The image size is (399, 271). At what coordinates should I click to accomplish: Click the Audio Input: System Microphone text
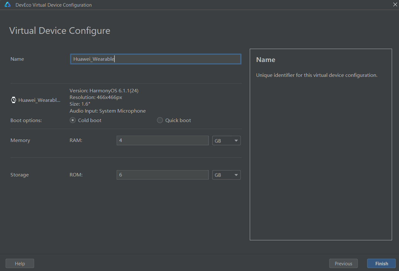[x=107, y=111]
